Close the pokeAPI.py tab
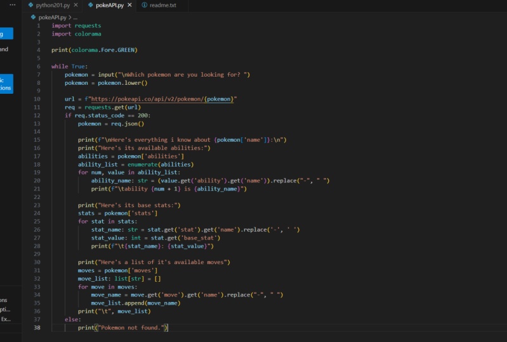The image size is (507, 342). [x=129, y=5]
